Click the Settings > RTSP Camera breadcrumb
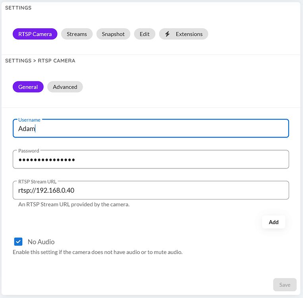 click(40, 61)
